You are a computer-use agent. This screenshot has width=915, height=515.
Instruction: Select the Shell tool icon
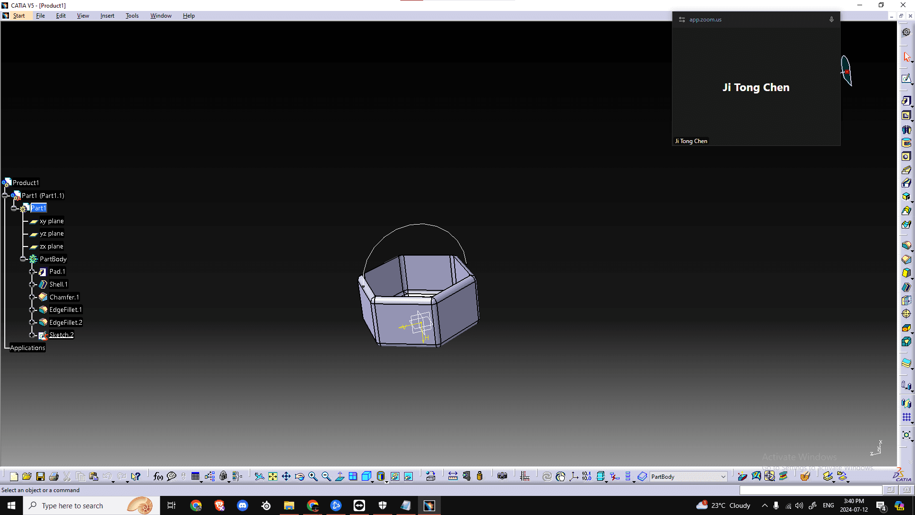906,287
